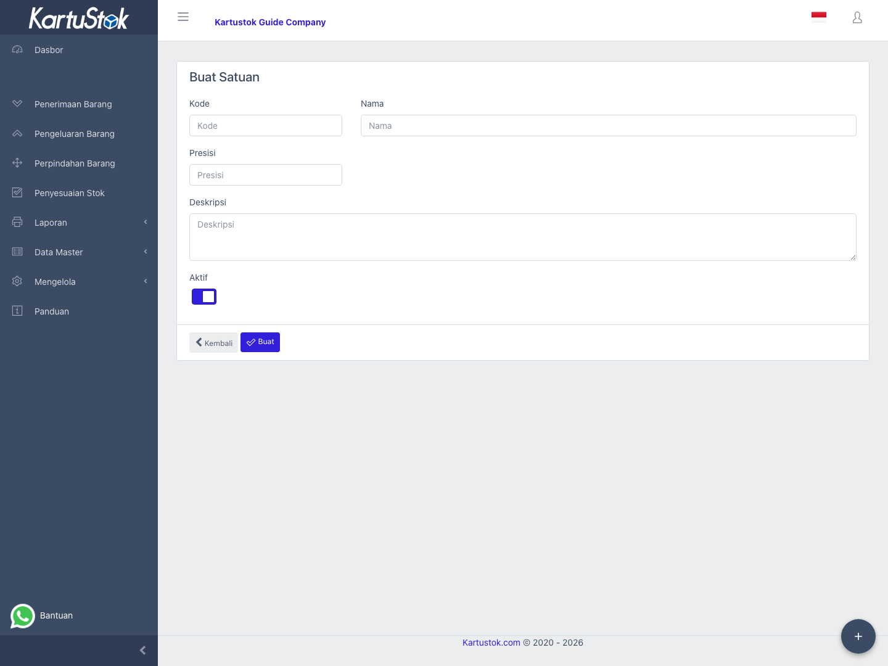Image resolution: width=888 pixels, height=666 pixels.
Task: Open Dasbor menu item
Action: click(x=79, y=50)
